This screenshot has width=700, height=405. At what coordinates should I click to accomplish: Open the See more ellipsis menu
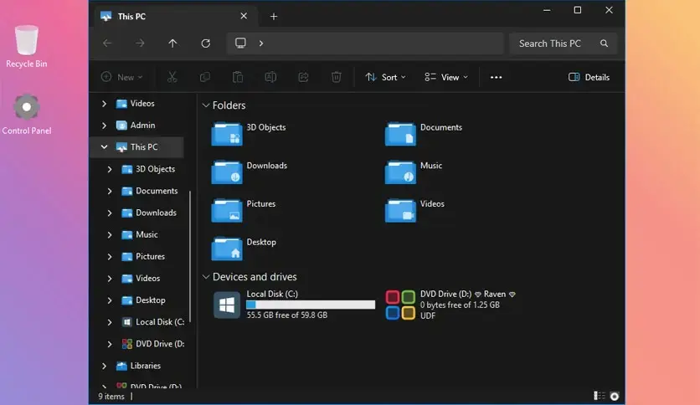(x=496, y=77)
